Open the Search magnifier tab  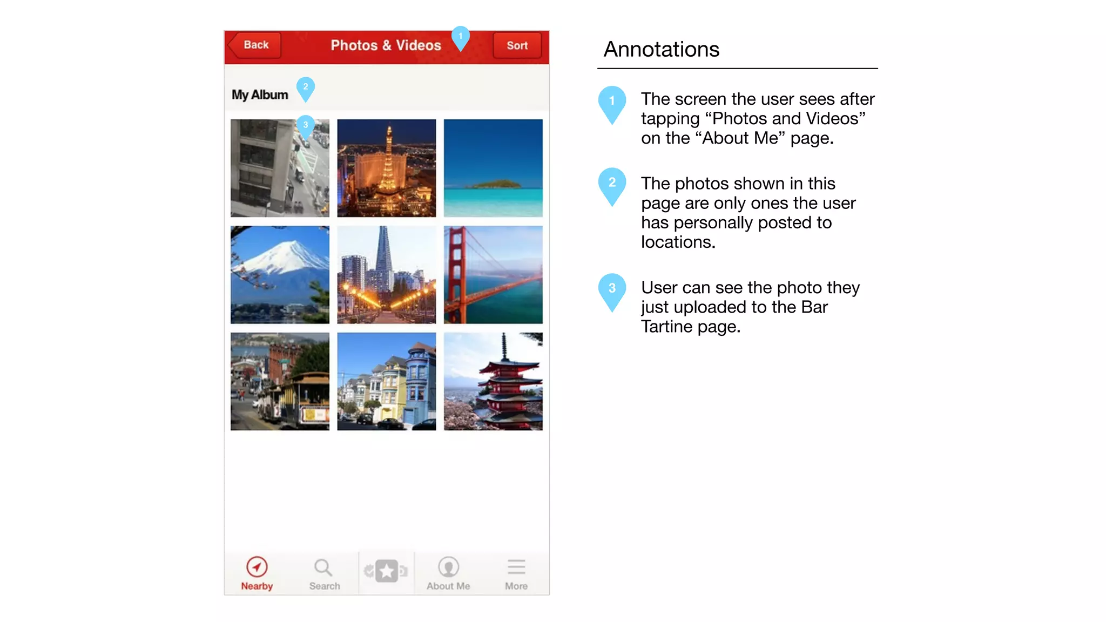[323, 568]
